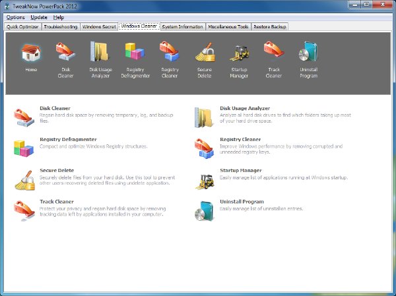Screen dimensions: 396x296
Task: Click the Uninstall Program entry in list
Action: click(x=242, y=202)
